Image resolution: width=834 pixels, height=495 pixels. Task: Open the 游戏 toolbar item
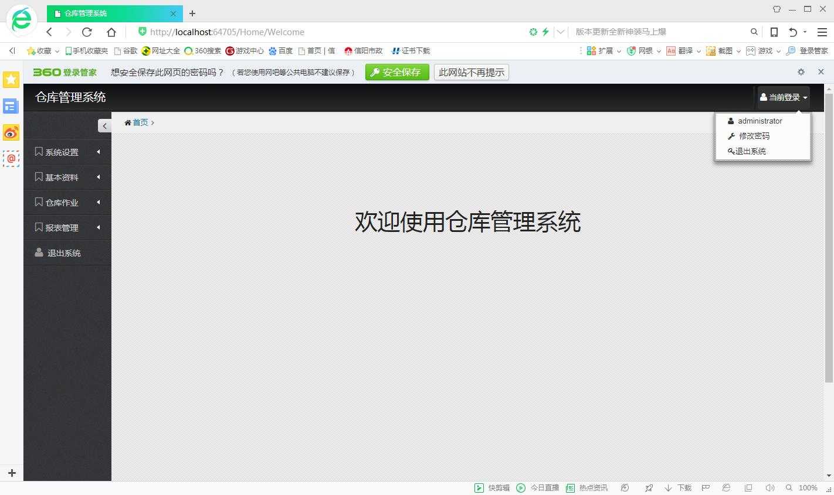[763, 51]
